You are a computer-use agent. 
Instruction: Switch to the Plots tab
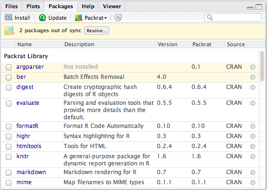(33, 6)
